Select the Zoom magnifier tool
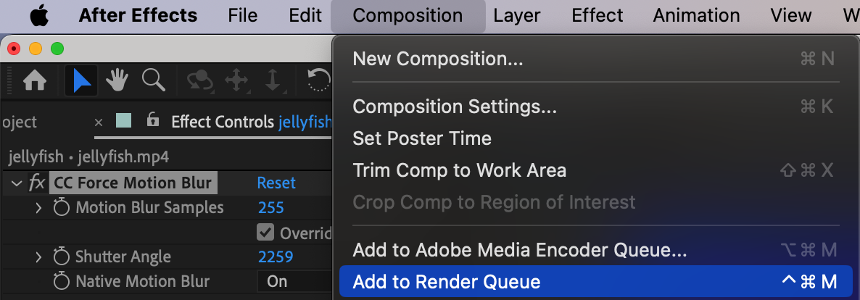The height and width of the screenshot is (300, 860). pos(153,80)
